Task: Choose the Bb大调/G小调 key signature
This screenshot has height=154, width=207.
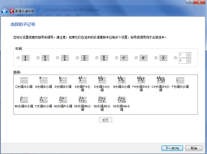Action: 24,102
